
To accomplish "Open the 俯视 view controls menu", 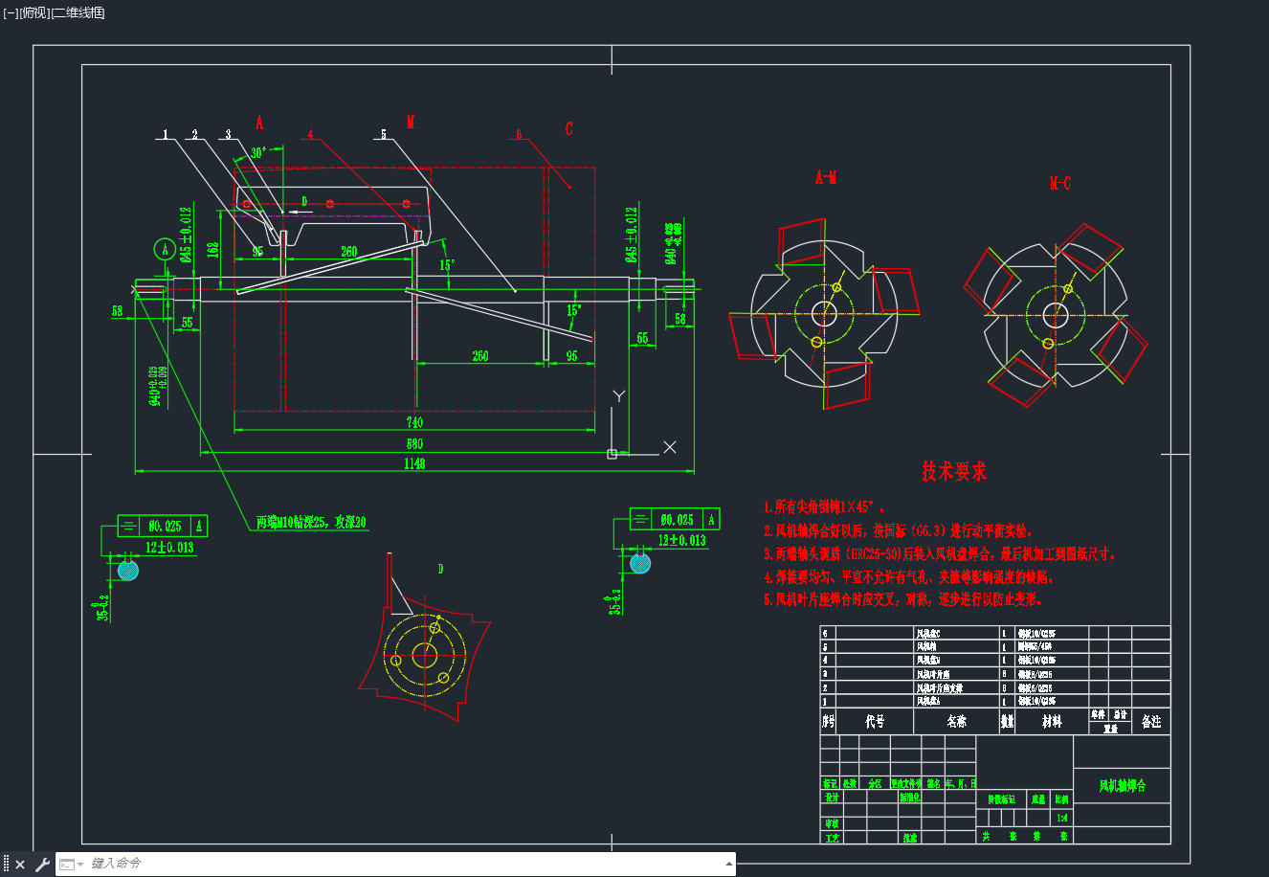I will (34, 12).
